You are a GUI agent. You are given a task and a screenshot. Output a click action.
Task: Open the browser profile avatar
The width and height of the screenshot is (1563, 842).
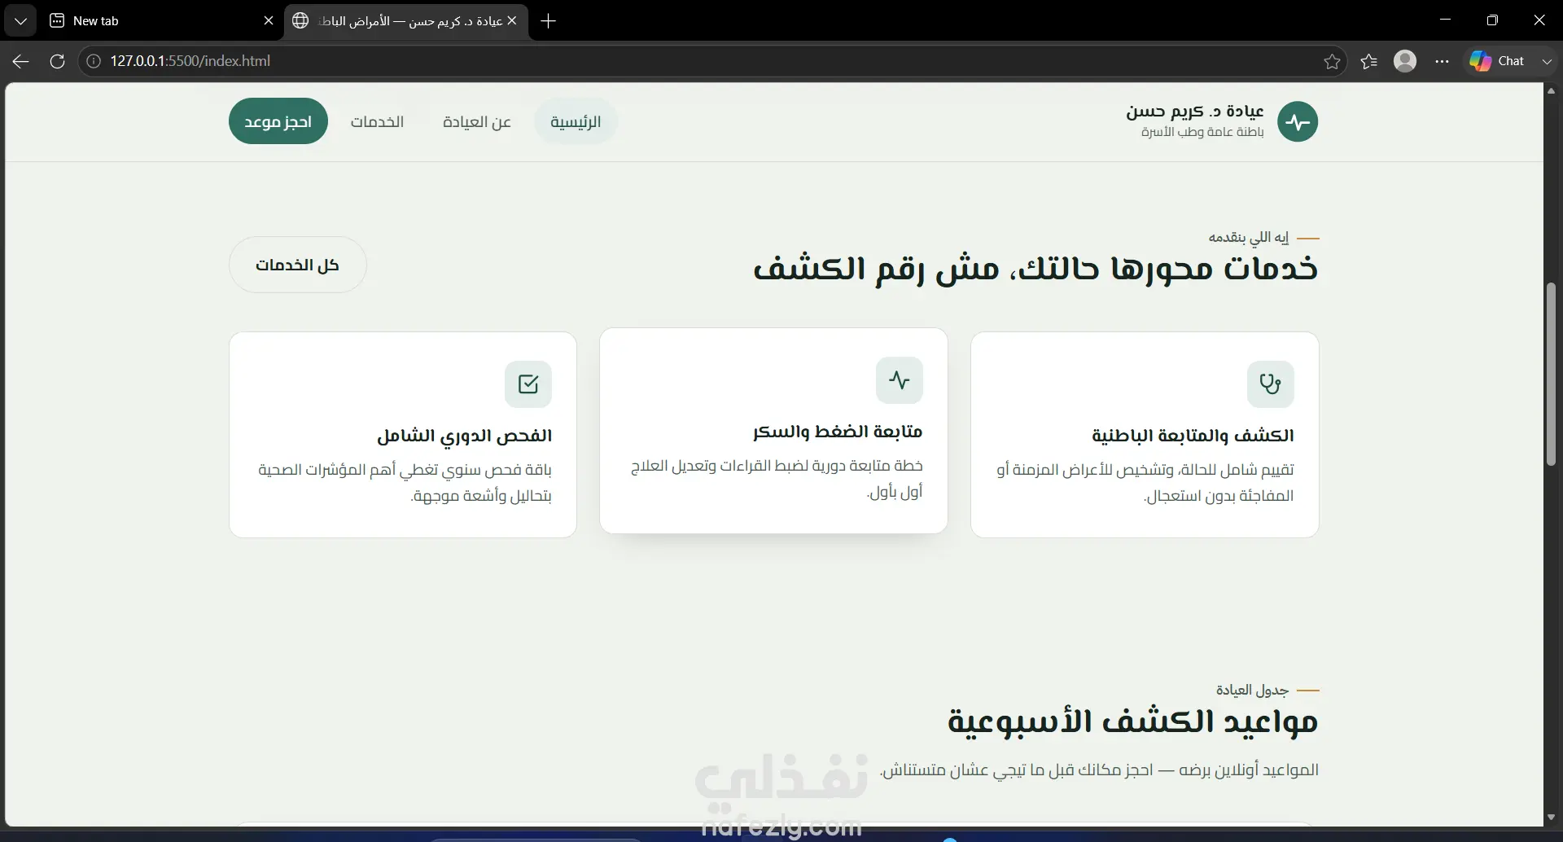pos(1405,61)
